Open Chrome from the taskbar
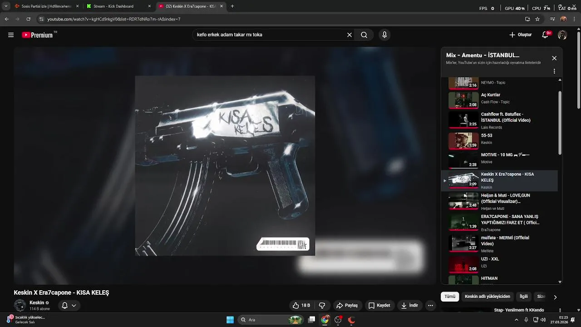The width and height of the screenshot is (581, 327). pyautogui.click(x=325, y=320)
